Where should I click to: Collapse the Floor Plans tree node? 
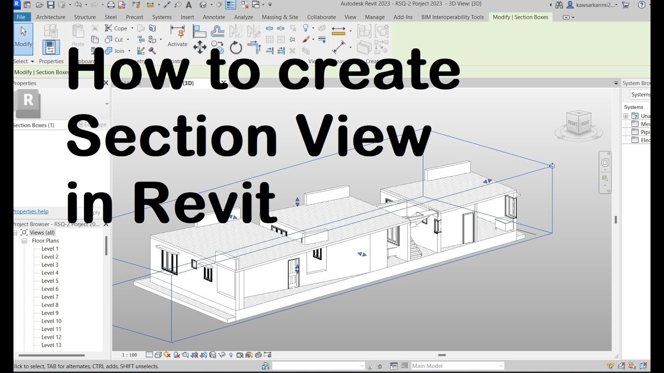pyautogui.click(x=24, y=241)
